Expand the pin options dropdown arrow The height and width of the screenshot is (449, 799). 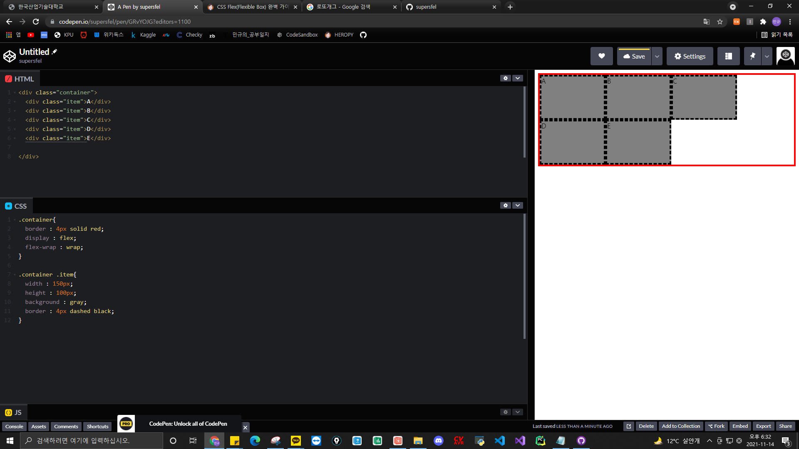[x=767, y=56]
